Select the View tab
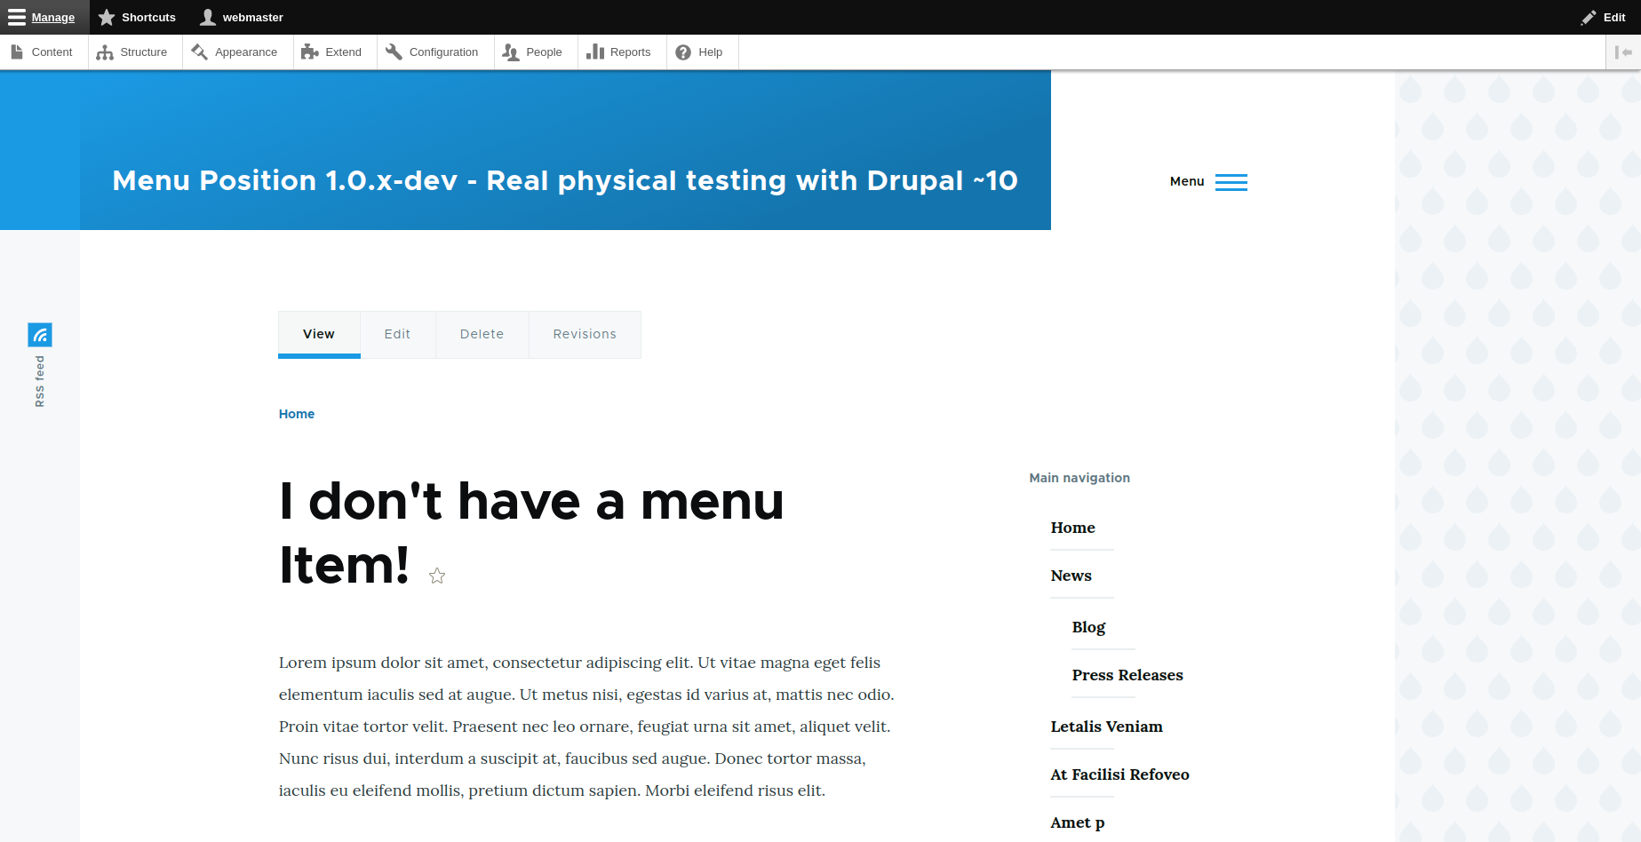The width and height of the screenshot is (1641, 842). (x=319, y=334)
